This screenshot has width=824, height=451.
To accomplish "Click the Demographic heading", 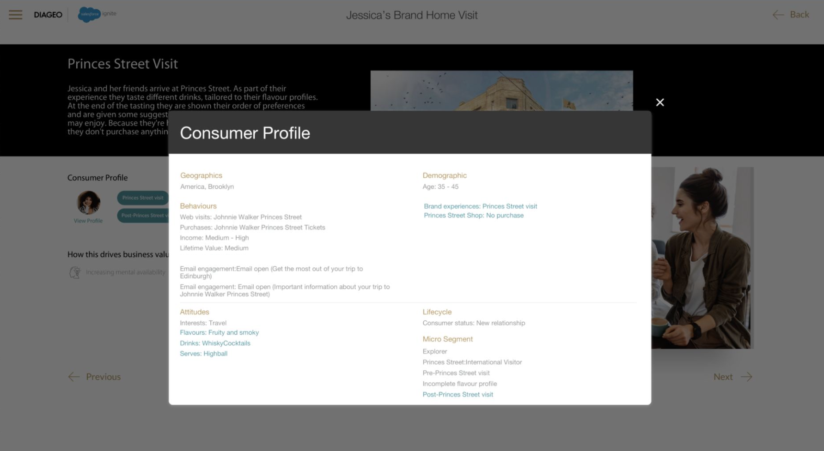I will pos(445,175).
